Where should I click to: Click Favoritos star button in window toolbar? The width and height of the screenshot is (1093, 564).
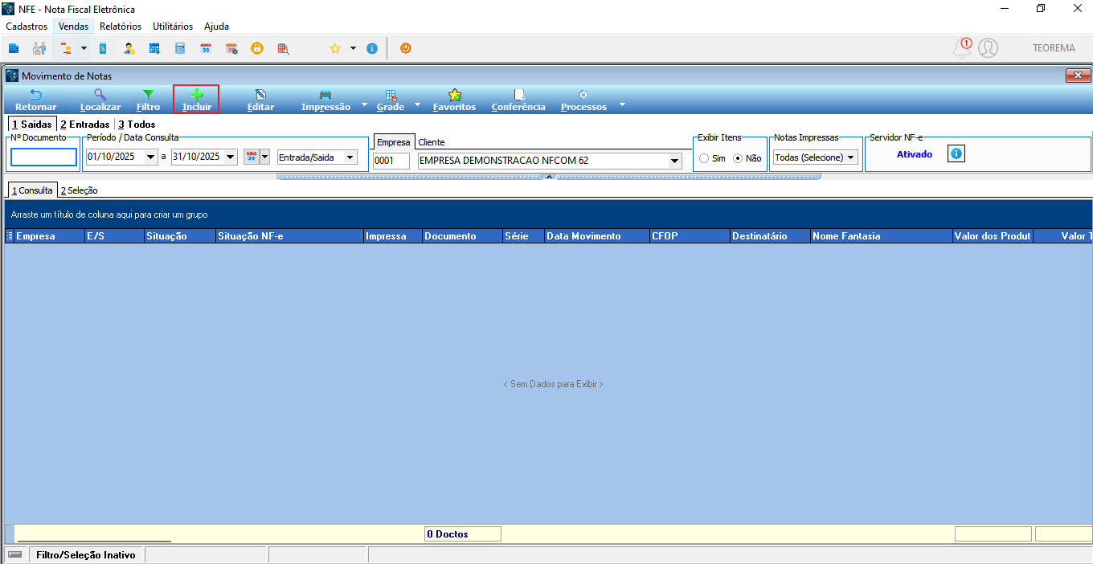[454, 100]
